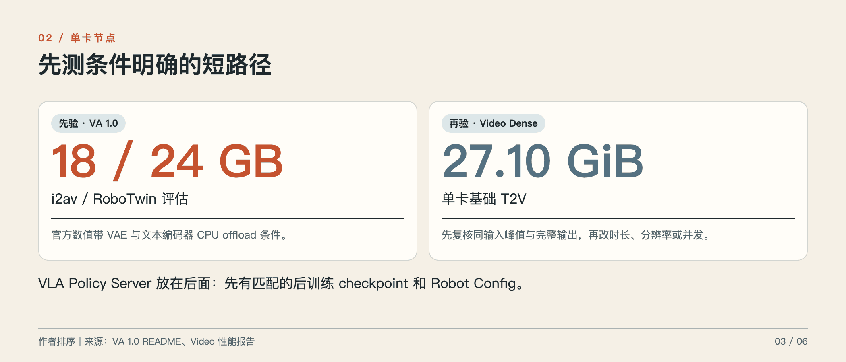Select the 18 / 24 GB figure
The width and height of the screenshot is (846, 362).
point(167,161)
